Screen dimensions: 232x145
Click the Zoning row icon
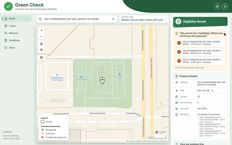click(x=177, y=97)
